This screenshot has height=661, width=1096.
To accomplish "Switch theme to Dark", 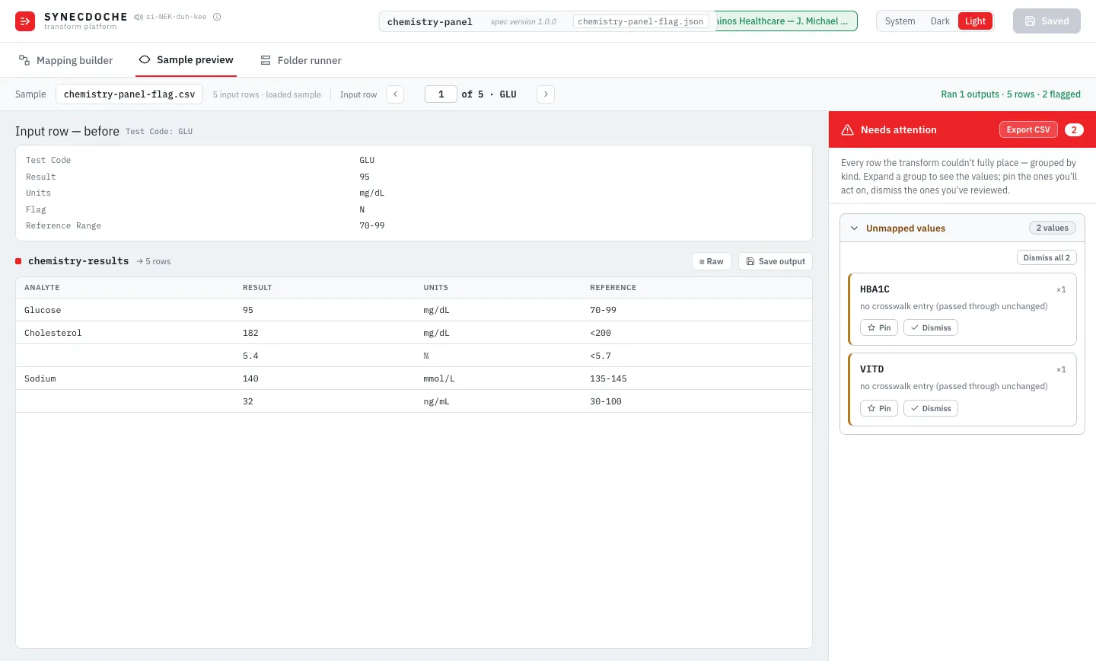I will [x=940, y=21].
